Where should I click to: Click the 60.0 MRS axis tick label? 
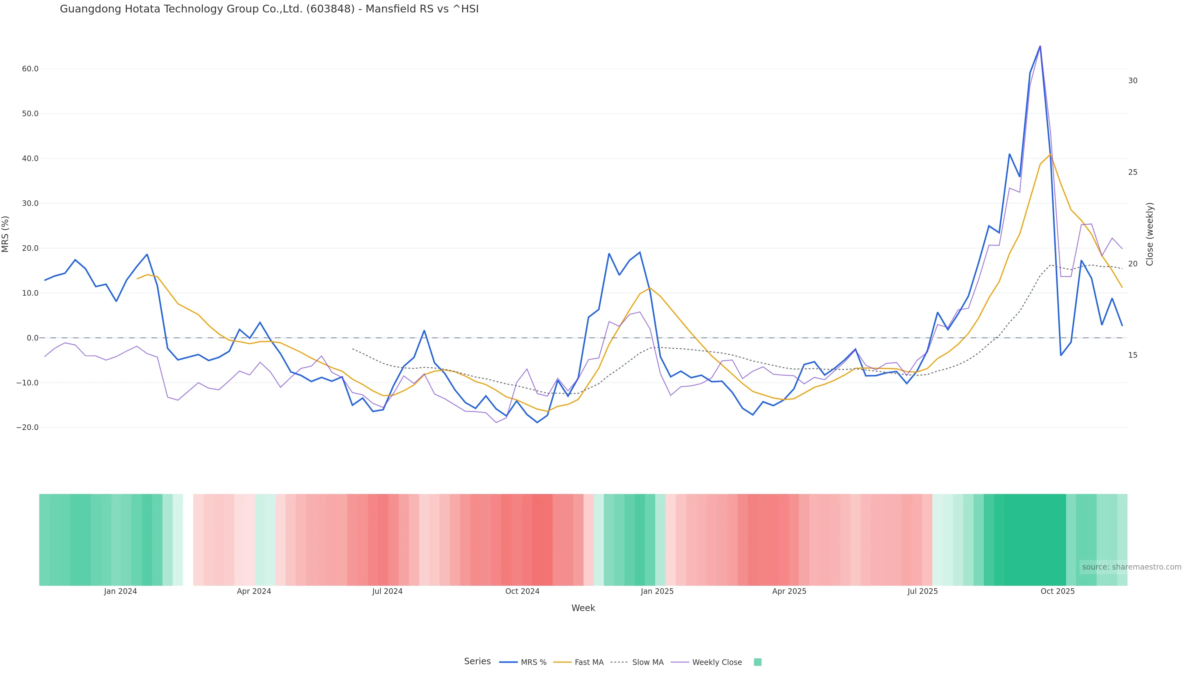30,69
